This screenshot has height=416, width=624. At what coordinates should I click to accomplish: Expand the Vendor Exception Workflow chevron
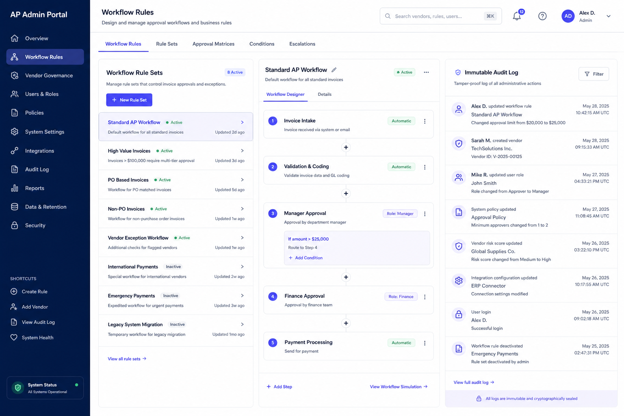click(x=242, y=238)
